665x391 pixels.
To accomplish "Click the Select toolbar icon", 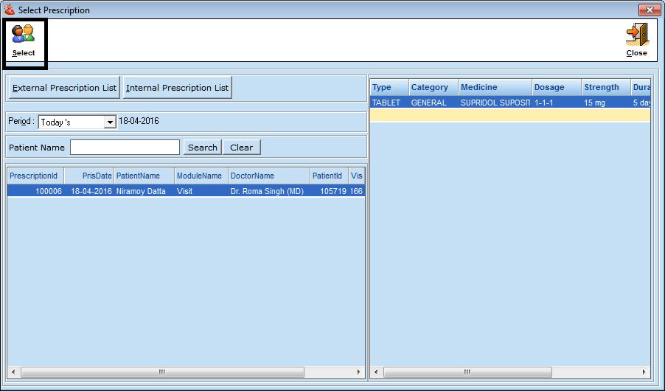I will [x=23, y=34].
